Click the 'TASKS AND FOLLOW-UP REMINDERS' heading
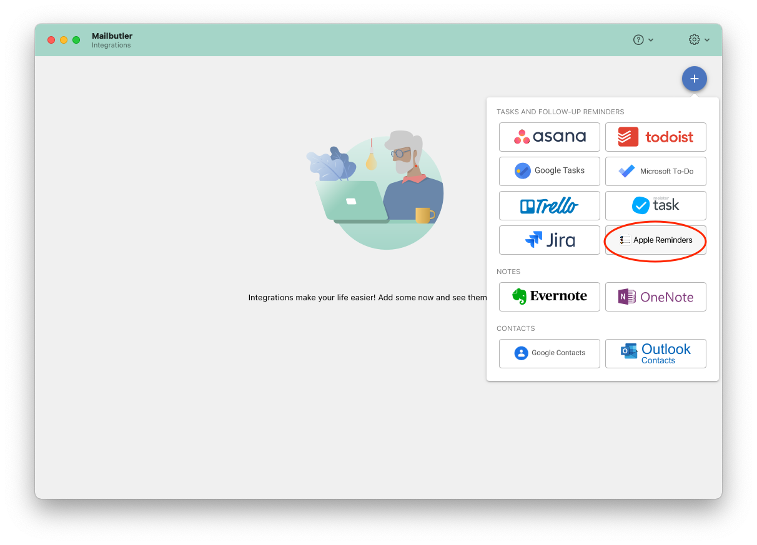 coord(560,112)
